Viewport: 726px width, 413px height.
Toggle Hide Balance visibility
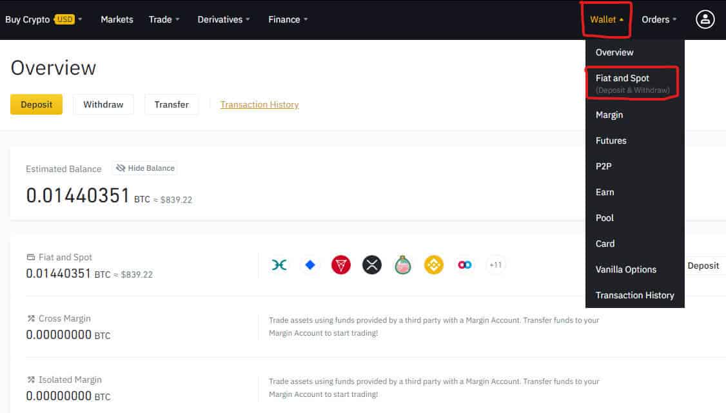pos(145,168)
